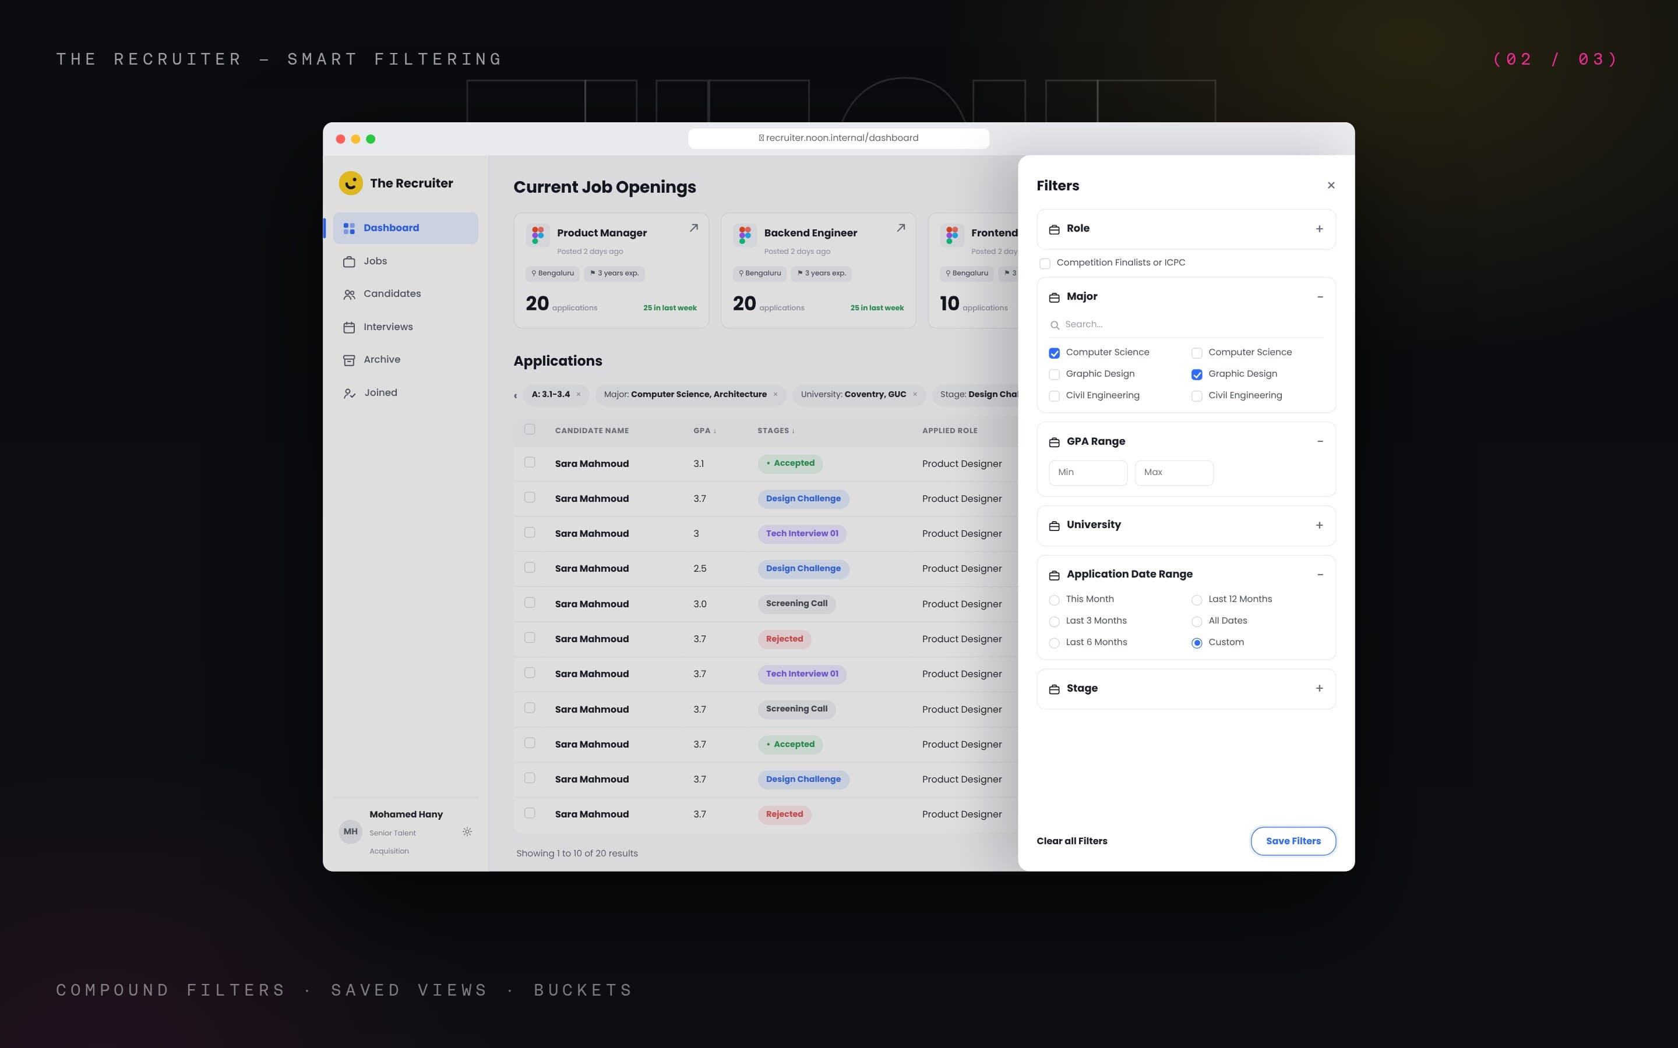The width and height of the screenshot is (1678, 1048).
Task: Open the Dashboard sidebar item
Action: 406,228
